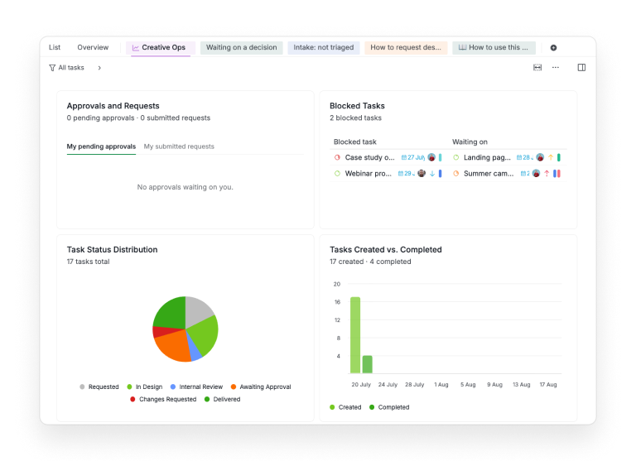Click the Landing page status circle
Screen dimensions: 636x461
456,157
